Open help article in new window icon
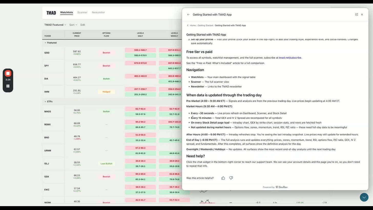The height and width of the screenshot is (210, 373). [356, 15]
